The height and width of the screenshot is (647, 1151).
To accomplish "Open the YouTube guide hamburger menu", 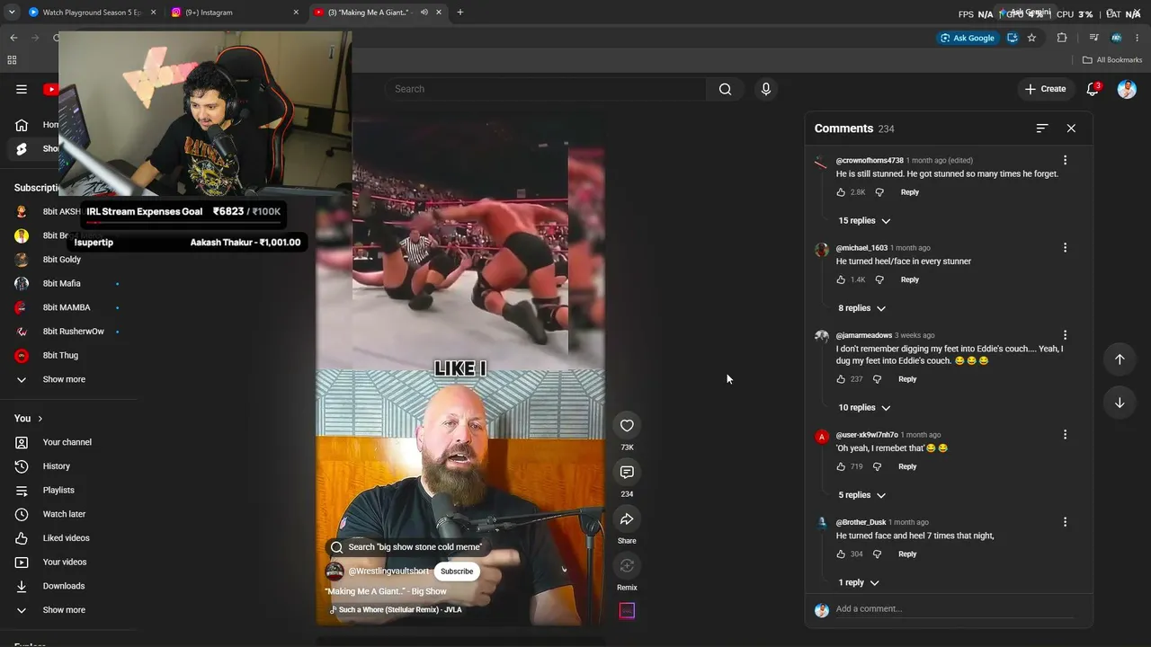I will tap(22, 89).
